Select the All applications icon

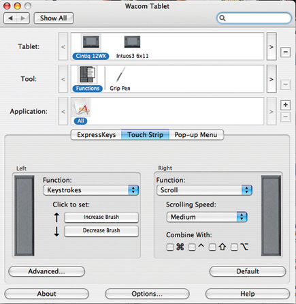pos(81,107)
